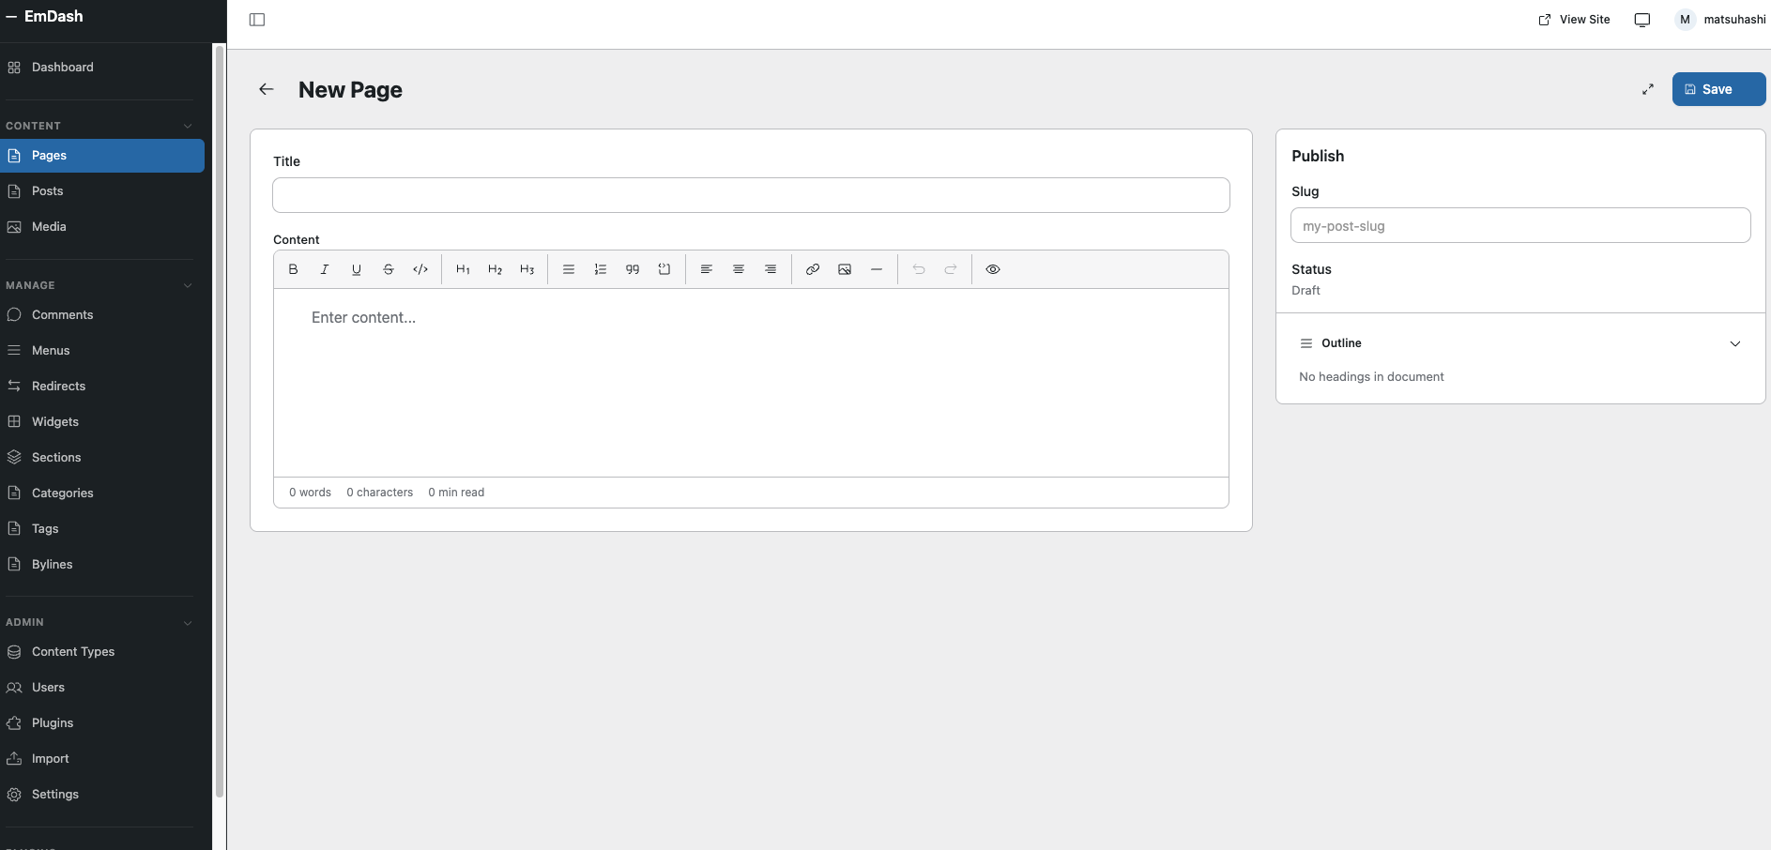Image resolution: width=1771 pixels, height=850 pixels.
Task: Set Heading 2 style
Action: tap(495, 269)
